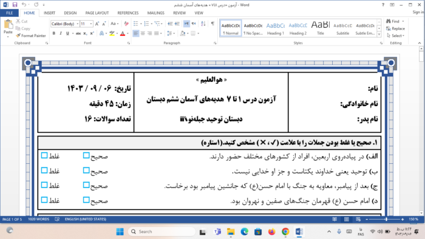Switch to the MAILINGS tab
Image resolution: width=425 pixels, height=239 pixels.
pos(156,13)
